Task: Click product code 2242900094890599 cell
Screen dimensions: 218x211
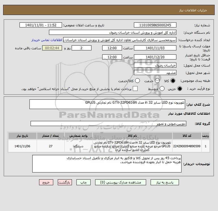Action: [187, 146]
